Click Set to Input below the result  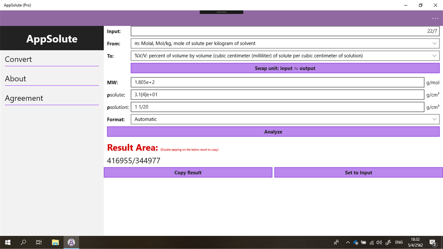(358, 172)
